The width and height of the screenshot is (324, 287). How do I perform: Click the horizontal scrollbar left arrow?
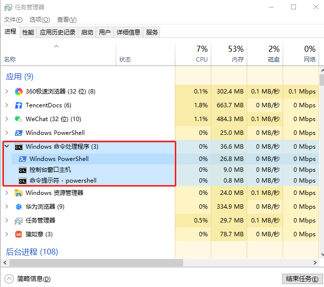[5, 262]
